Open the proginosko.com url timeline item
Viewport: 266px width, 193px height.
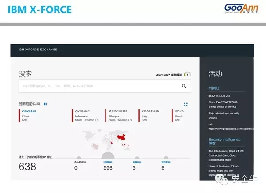pos(231,127)
